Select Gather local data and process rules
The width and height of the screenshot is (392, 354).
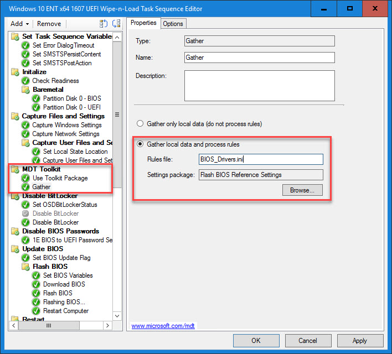140,144
